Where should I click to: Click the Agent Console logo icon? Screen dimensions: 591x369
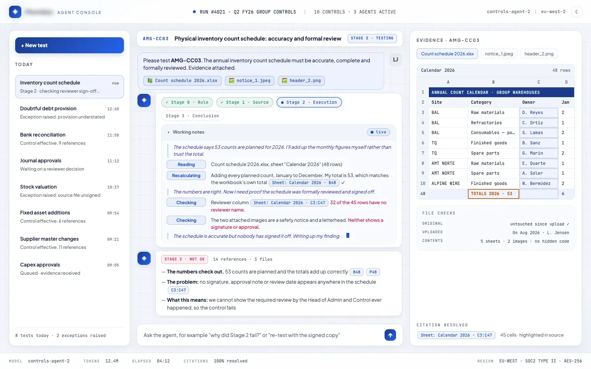pos(15,12)
